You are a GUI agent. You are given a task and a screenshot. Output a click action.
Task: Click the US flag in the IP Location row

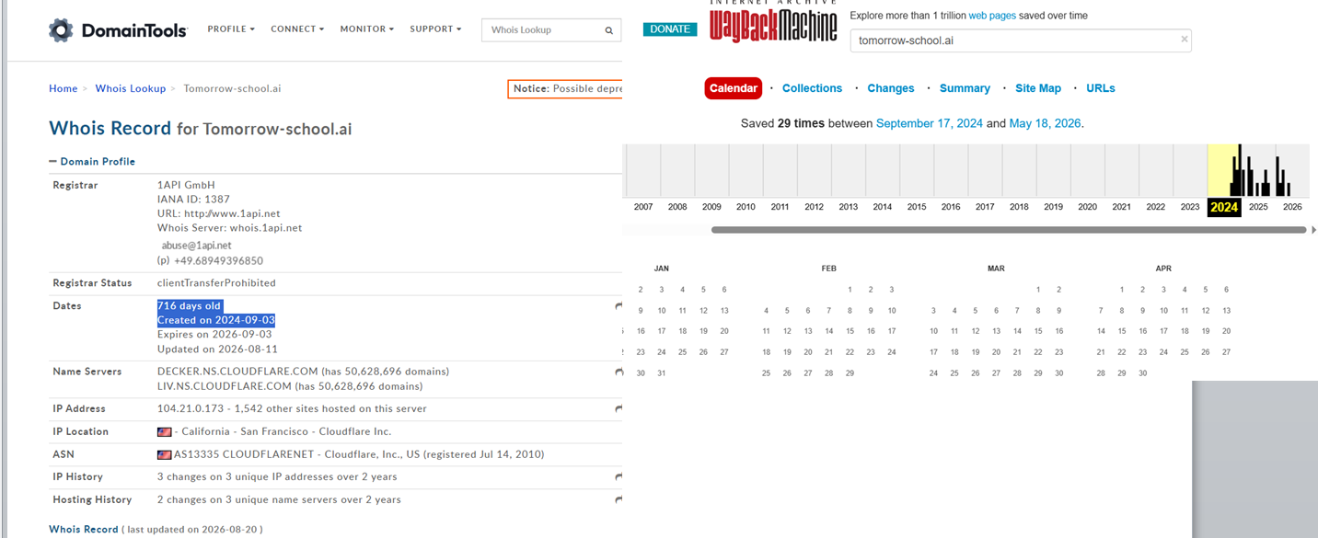(x=165, y=431)
